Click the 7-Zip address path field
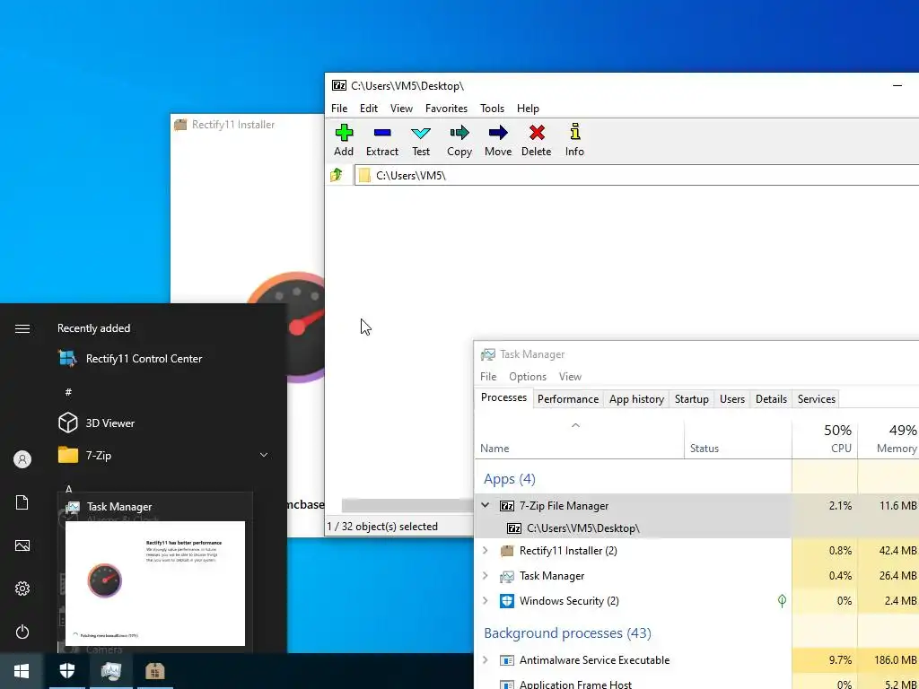This screenshot has width=919, height=689. pos(636,175)
